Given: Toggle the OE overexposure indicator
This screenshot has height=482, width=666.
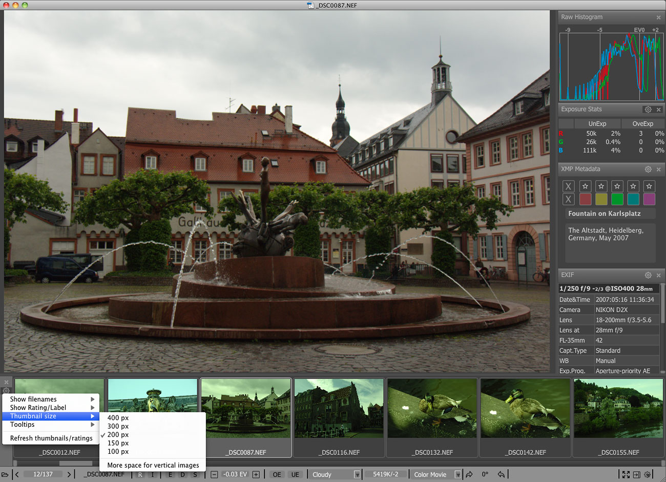Looking at the screenshot, I should point(277,474).
